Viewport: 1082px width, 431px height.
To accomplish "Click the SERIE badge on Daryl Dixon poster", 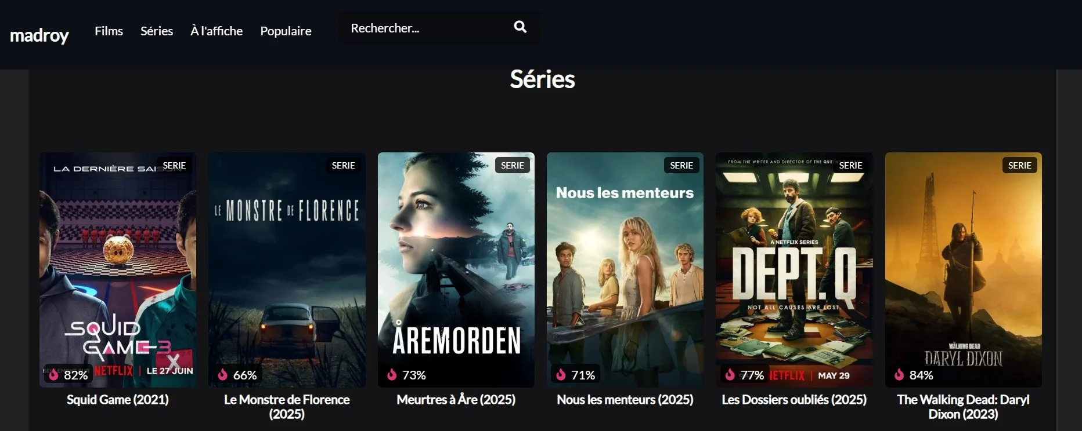I will 1019,165.
